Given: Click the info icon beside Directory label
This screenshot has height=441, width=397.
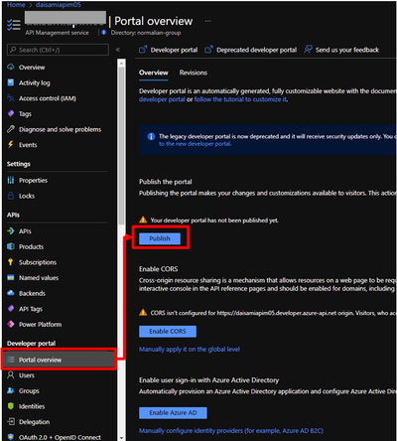Looking at the screenshot, I should pyautogui.click(x=104, y=33).
